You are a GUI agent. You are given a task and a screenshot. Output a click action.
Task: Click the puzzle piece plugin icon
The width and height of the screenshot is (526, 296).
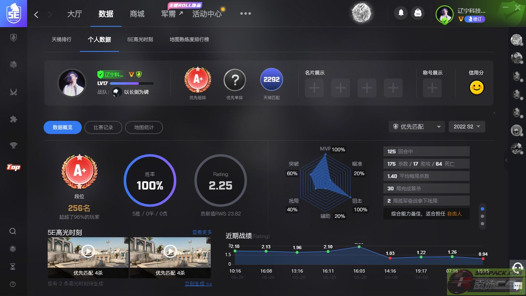(14, 119)
